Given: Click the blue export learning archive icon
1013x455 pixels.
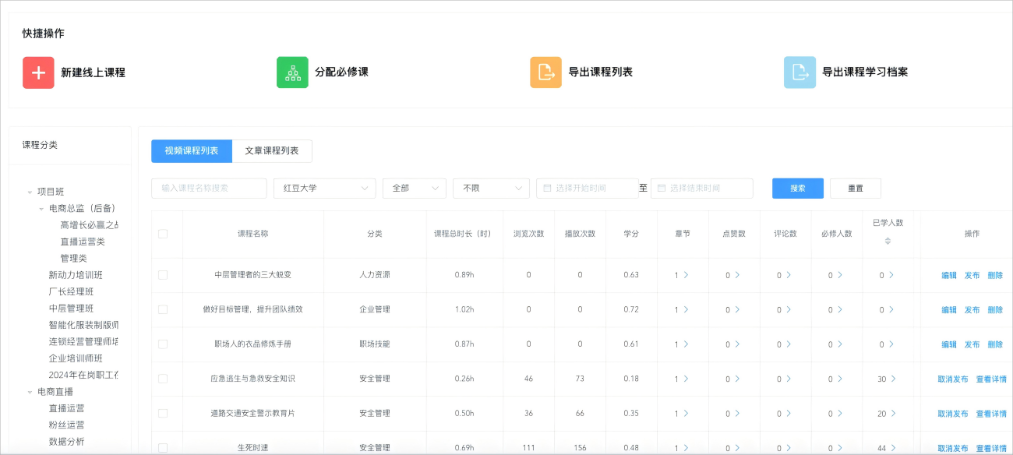Looking at the screenshot, I should tap(799, 72).
